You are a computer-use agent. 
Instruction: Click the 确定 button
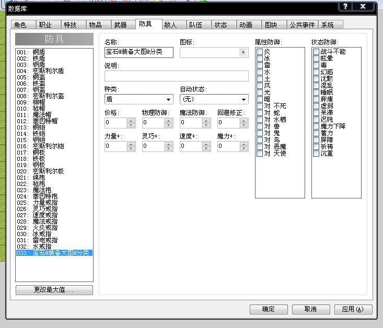[269, 309]
